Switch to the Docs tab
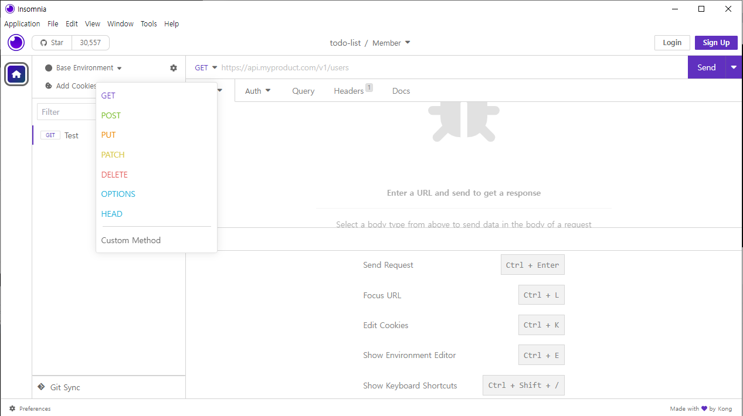Screen dimensions: 743x416 tap(401, 91)
